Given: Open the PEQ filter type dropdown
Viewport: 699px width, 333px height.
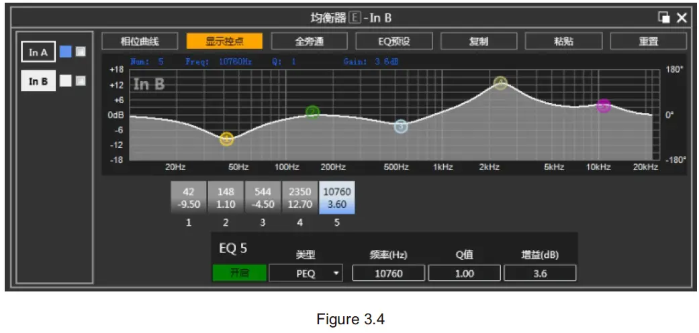Looking at the screenshot, I should pyautogui.click(x=306, y=273).
